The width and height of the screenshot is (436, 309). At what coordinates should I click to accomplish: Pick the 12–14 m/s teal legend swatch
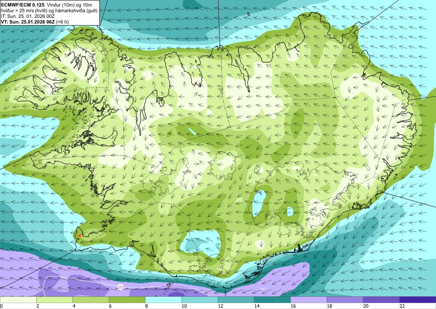pos(236,300)
